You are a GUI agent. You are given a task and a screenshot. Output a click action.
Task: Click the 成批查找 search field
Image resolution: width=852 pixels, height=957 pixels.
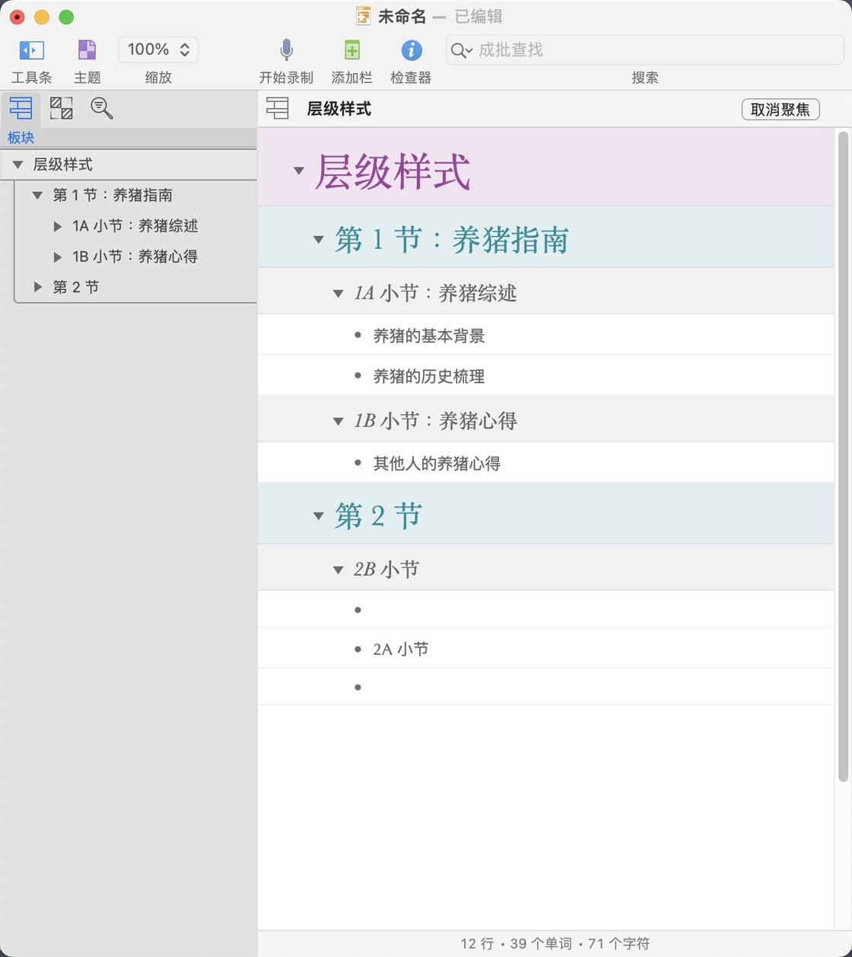[654, 50]
